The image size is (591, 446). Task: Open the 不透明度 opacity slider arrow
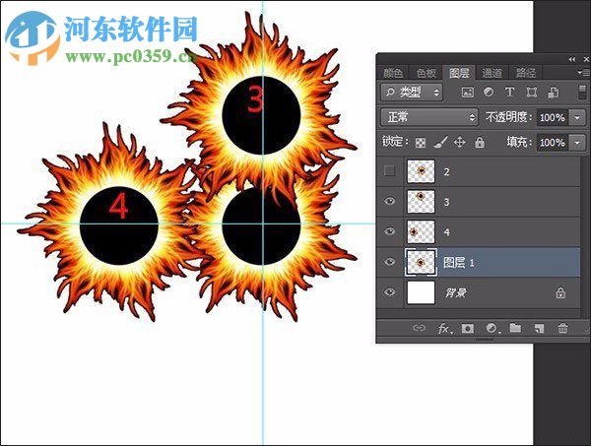pos(577,117)
